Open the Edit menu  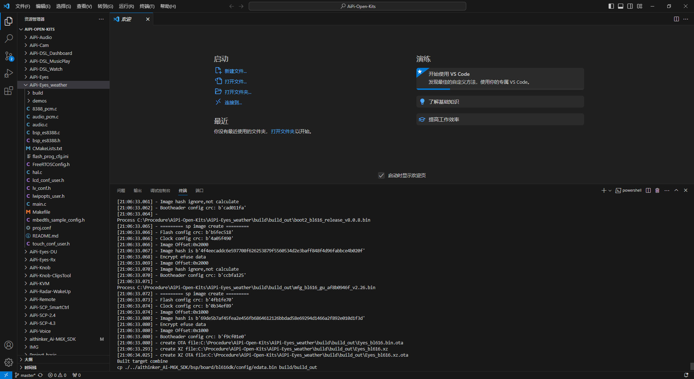click(x=43, y=6)
